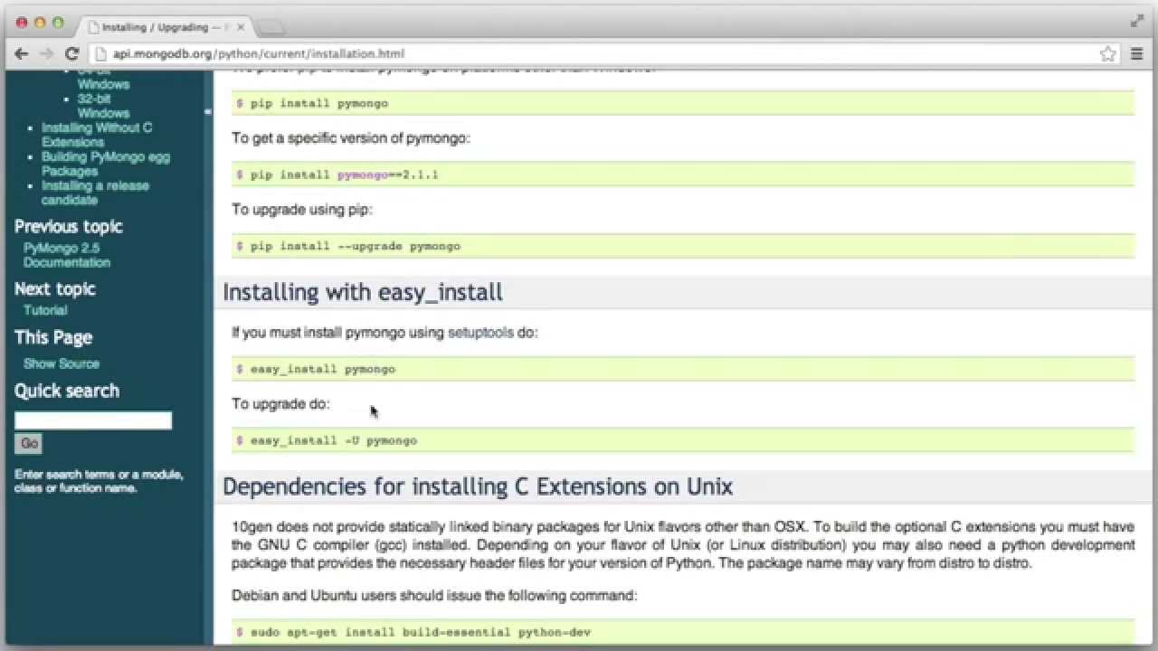Toggle focus on the Quick search field
This screenshot has height=651, width=1158.
point(93,420)
